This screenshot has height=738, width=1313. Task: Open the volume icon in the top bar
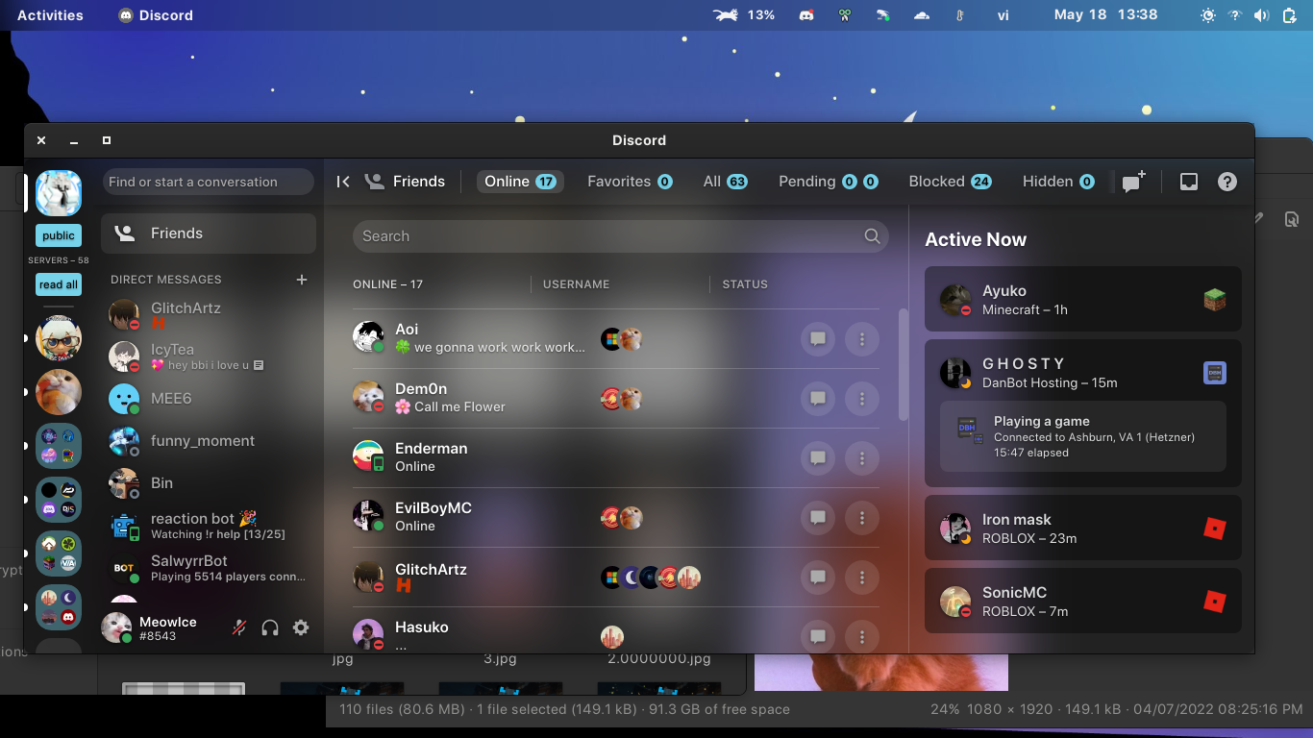[x=1263, y=14]
